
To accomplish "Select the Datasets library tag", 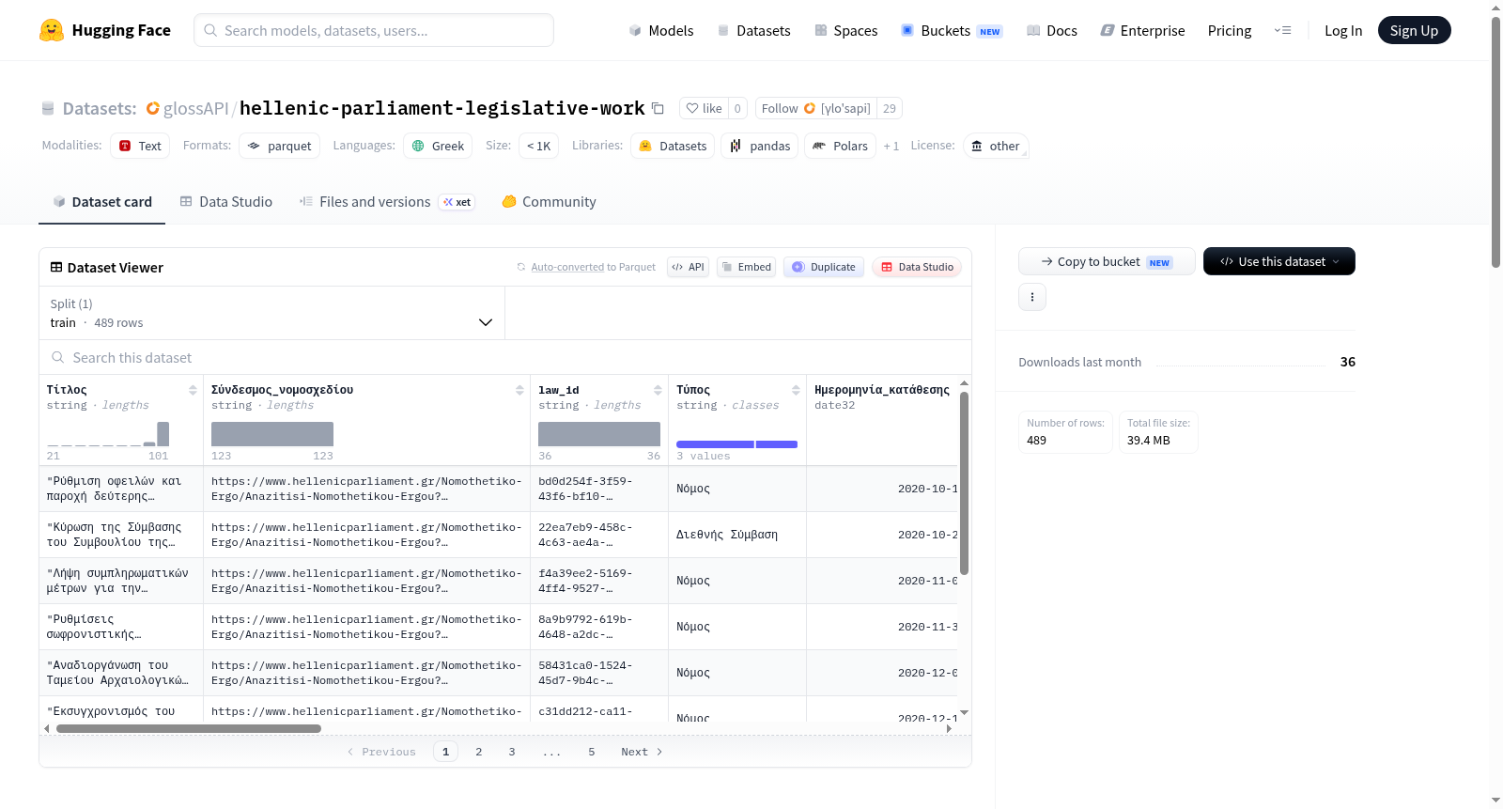I will pos(673,146).
